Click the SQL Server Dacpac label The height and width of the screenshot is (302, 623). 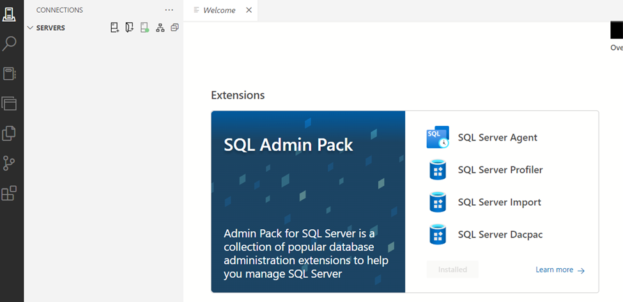500,234
